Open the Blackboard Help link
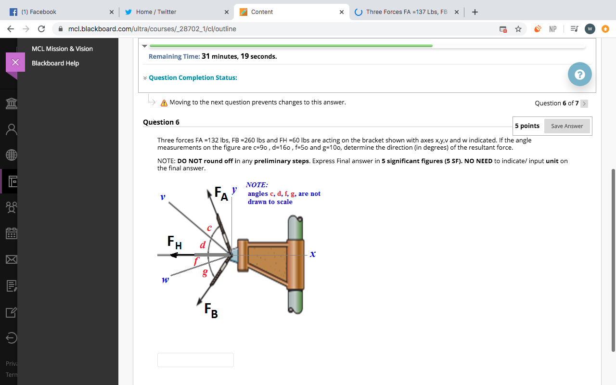Screen dimensions: 616x385 click(x=54, y=63)
